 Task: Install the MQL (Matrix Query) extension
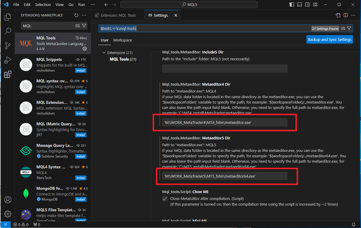(81, 135)
